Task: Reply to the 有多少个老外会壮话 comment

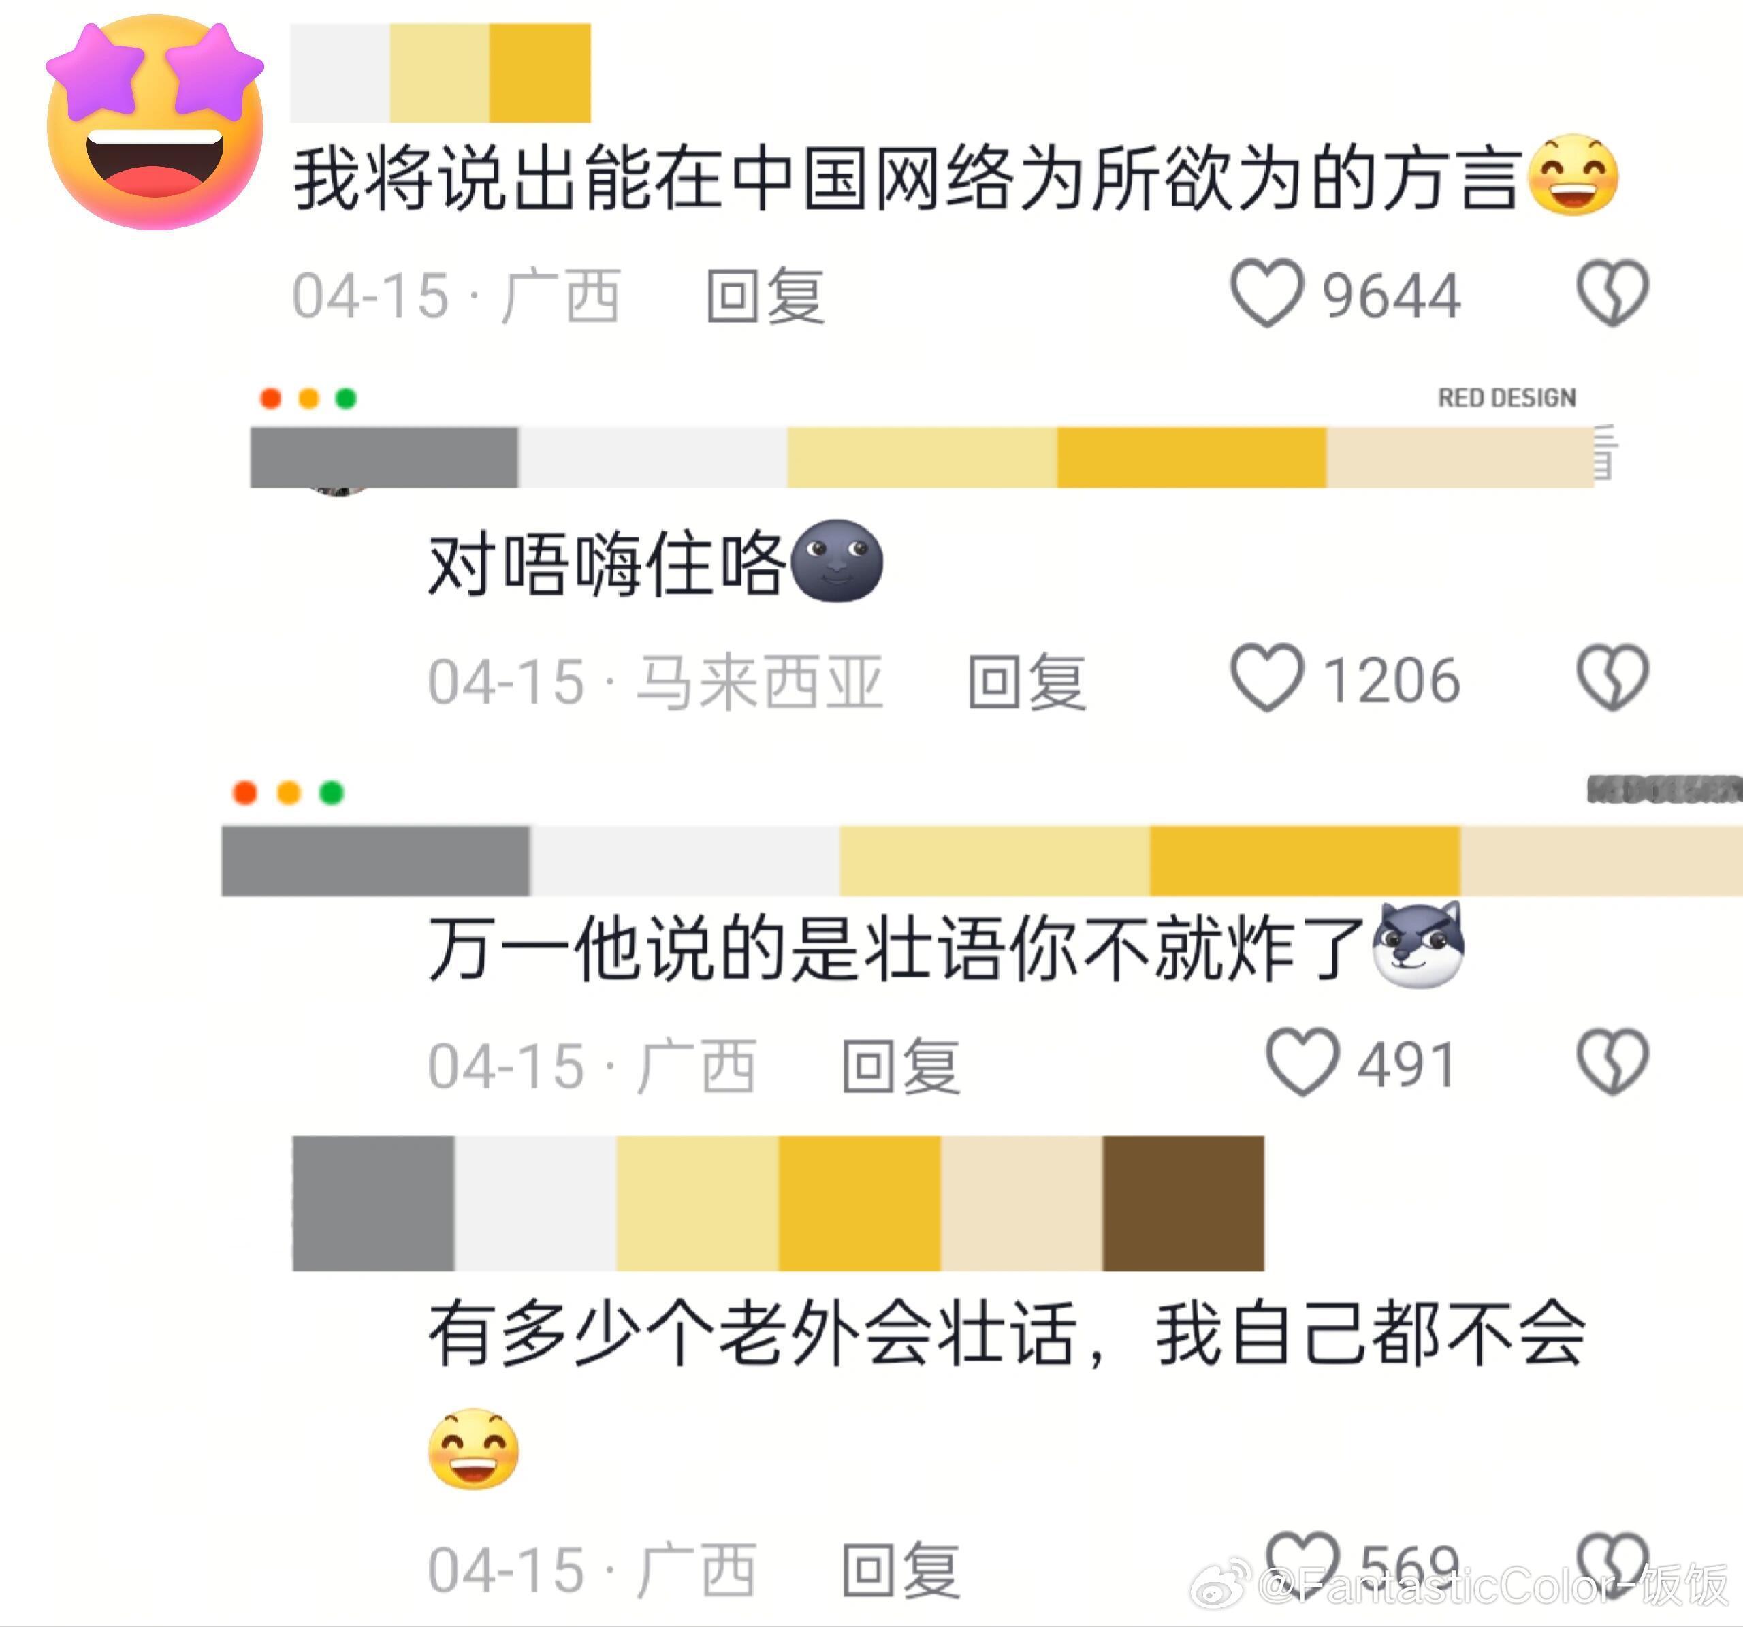Action: click(900, 1570)
